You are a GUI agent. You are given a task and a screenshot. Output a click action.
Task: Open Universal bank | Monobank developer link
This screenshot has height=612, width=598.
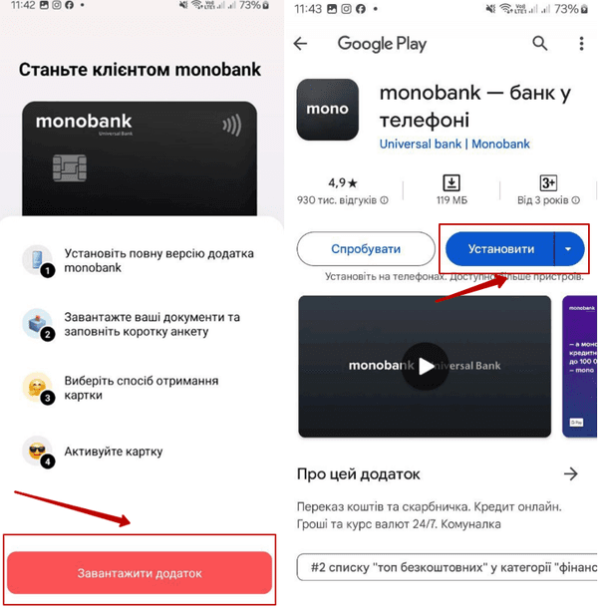[x=454, y=144]
